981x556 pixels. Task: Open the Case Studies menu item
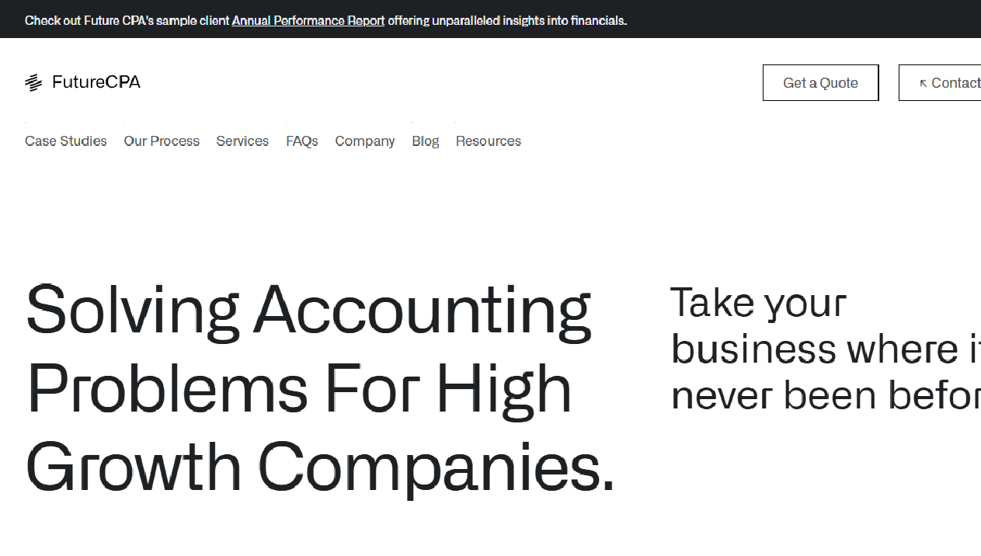point(66,141)
